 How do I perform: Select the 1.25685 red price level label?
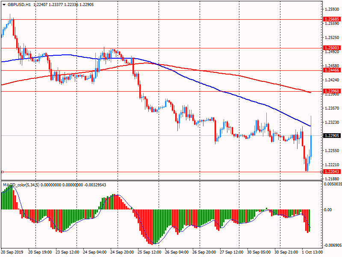pos(332,19)
